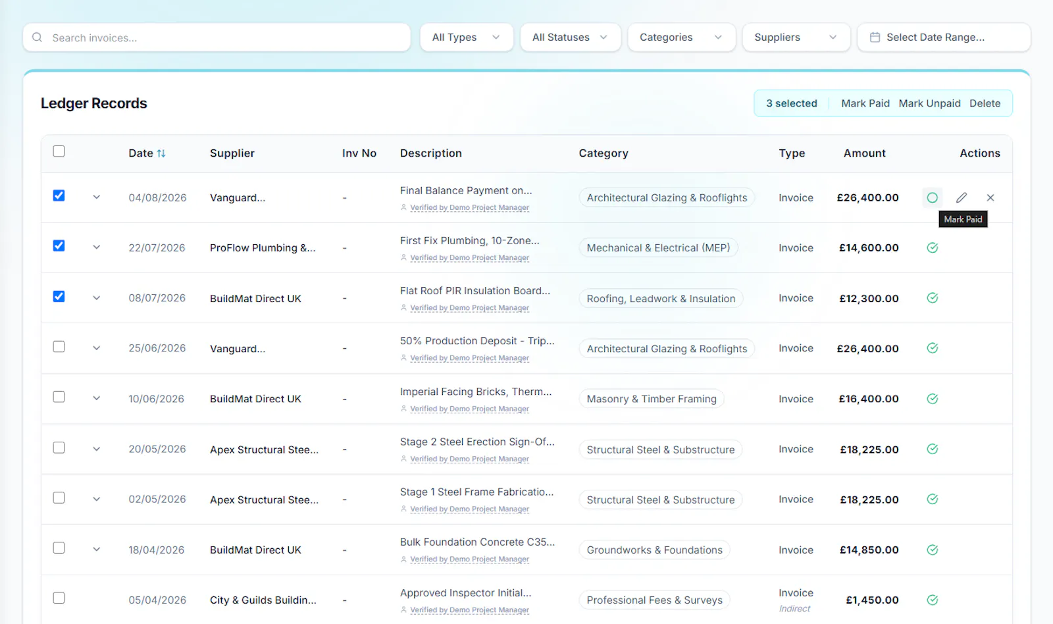Uncheck the 04/08/2026 Vanguard row checkbox

[x=59, y=195]
